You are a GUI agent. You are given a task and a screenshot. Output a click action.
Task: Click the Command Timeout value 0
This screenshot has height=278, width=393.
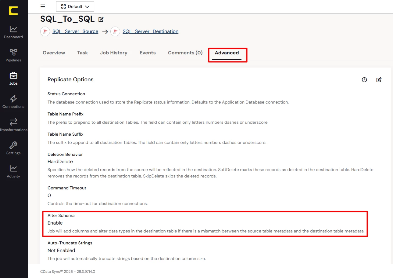tap(49, 195)
